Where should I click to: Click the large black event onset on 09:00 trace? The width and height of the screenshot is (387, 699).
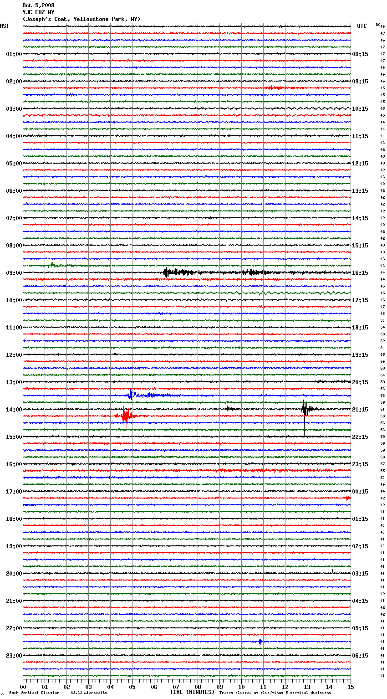pyautogui.click(x=167, y=272)
